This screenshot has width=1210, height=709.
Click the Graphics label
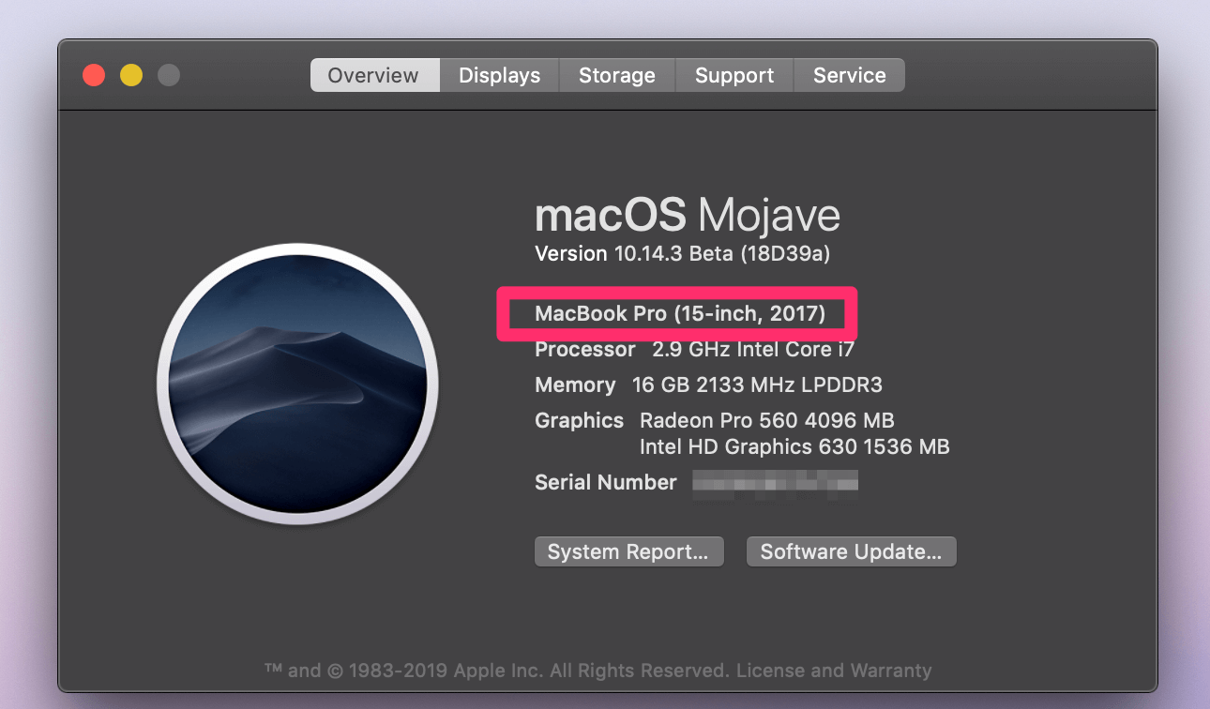579,420
